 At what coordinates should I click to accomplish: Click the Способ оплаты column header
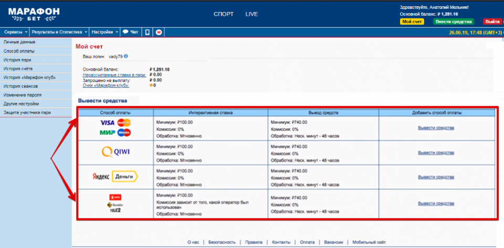click(x=115, y=113)
